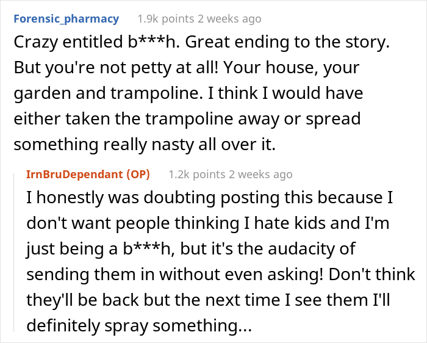Click the line 'either taken the trampoline away'
Viewport: 427px width, 343px height.
[187, 119]
